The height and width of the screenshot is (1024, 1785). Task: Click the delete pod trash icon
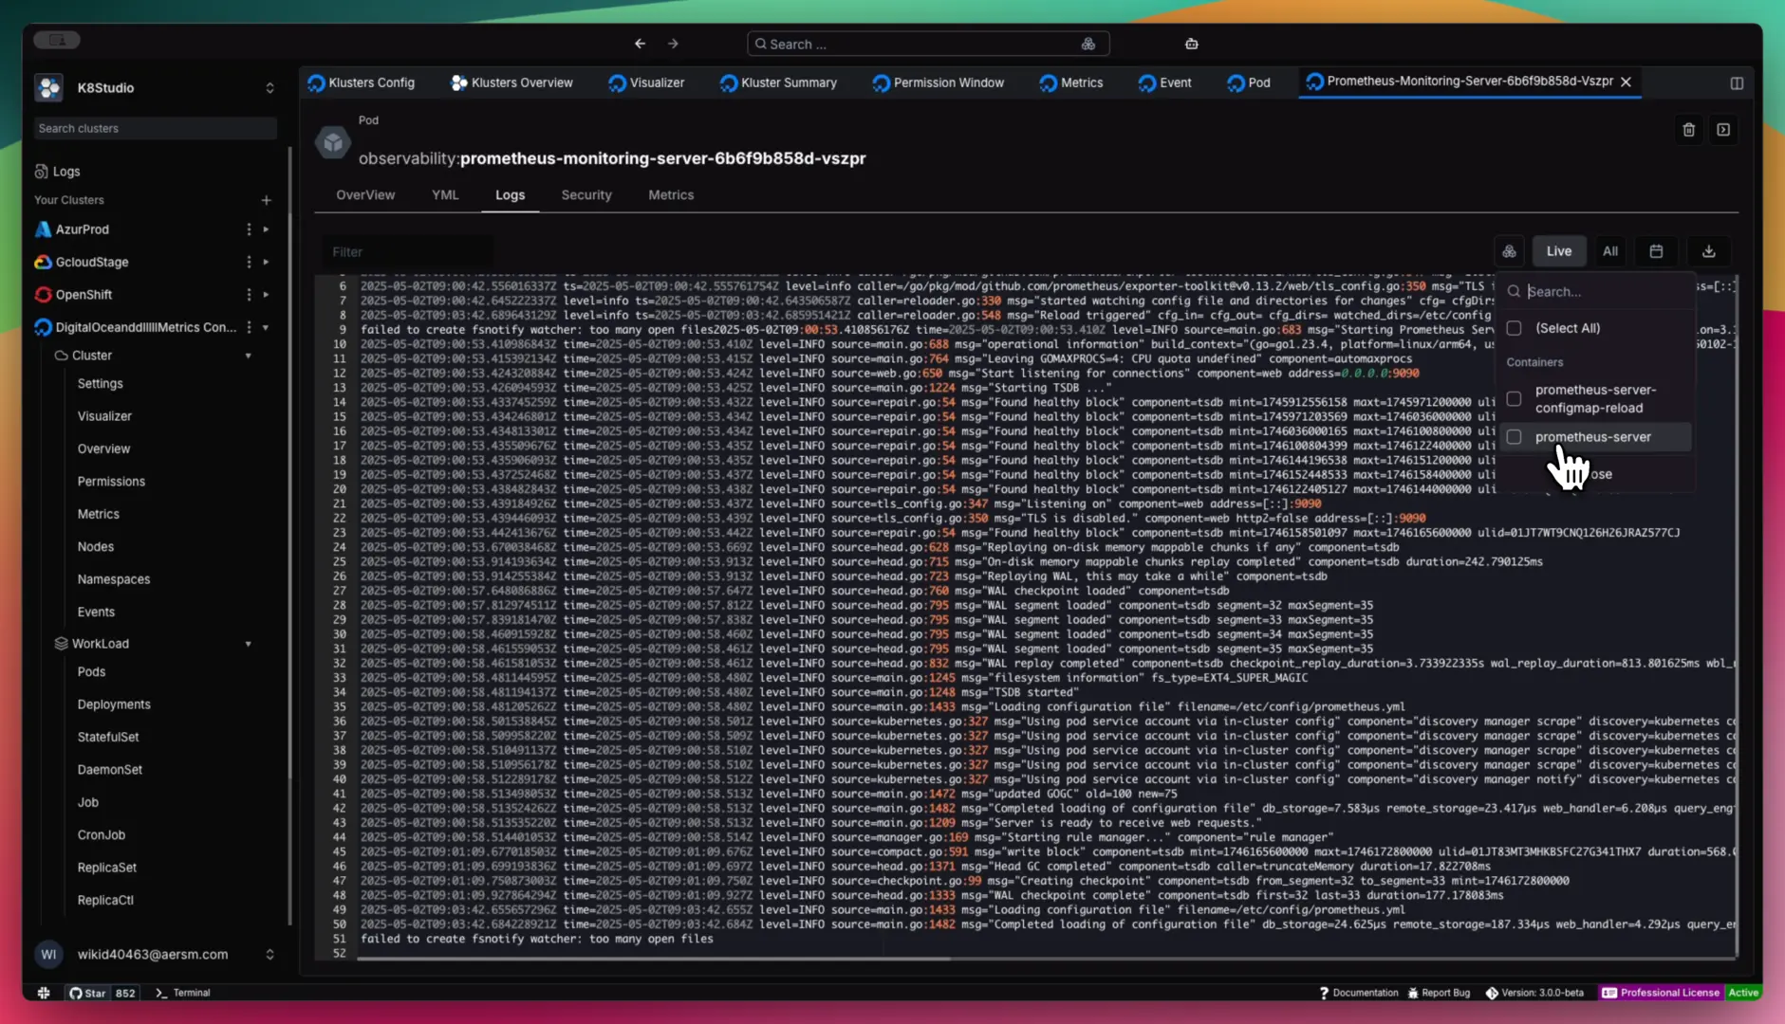(1688, 130)
